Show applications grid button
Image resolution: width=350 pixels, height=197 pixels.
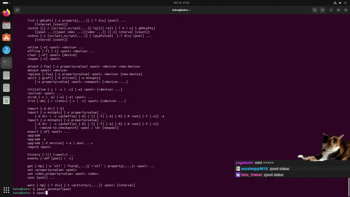coord(6,190)
